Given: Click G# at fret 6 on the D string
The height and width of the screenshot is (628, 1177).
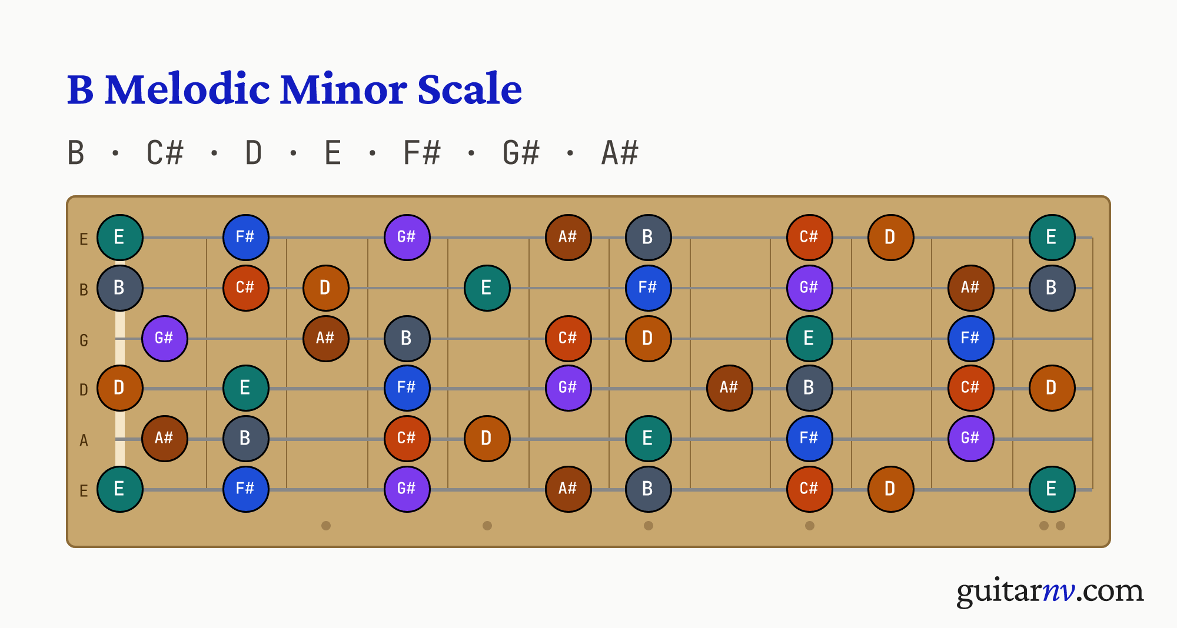Looking at the screenshot, I should pos(568,388).
